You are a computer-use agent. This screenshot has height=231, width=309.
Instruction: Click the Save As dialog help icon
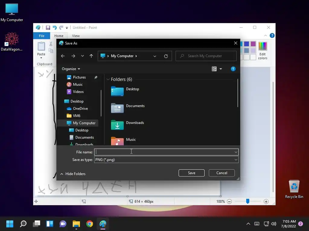[x=233, y=69]
